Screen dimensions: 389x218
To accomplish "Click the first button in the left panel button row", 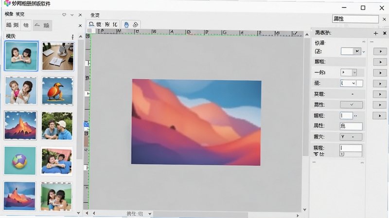I will click(x=13, y=26).
